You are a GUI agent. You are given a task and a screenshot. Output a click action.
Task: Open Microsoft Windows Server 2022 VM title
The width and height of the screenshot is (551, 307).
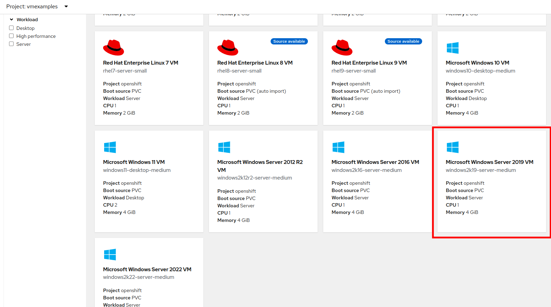[147, 269]
